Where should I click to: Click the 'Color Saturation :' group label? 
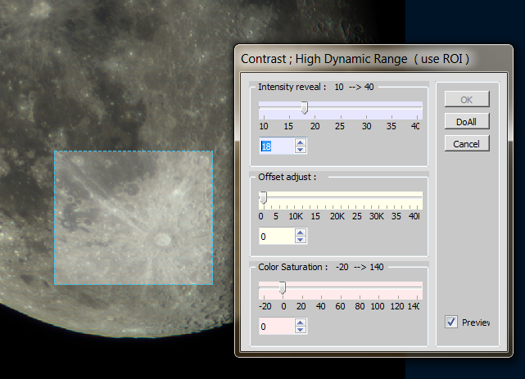click(293, 267)
